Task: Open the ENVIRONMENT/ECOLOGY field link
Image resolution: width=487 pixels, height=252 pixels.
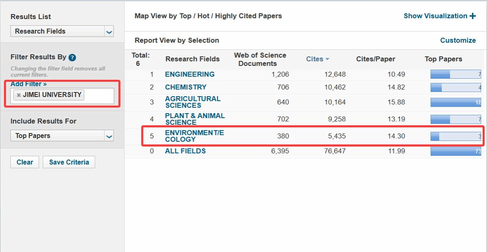Action: coord(194,136)
